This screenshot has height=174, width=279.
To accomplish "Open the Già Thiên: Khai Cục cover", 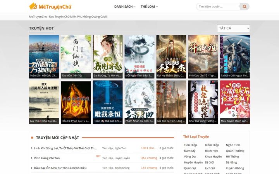I will coord(44,102).
